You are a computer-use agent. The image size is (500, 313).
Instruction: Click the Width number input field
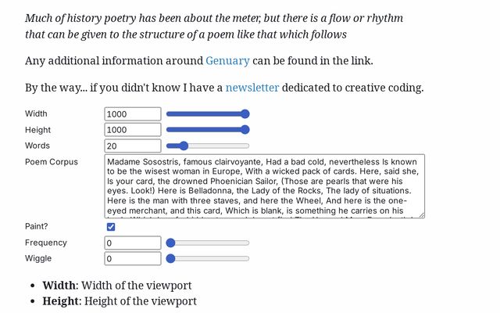[133, 114]
